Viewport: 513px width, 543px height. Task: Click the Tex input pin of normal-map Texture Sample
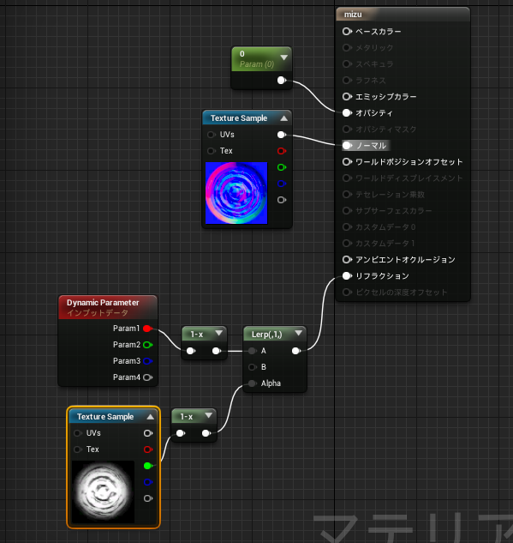tap(211, 151)
